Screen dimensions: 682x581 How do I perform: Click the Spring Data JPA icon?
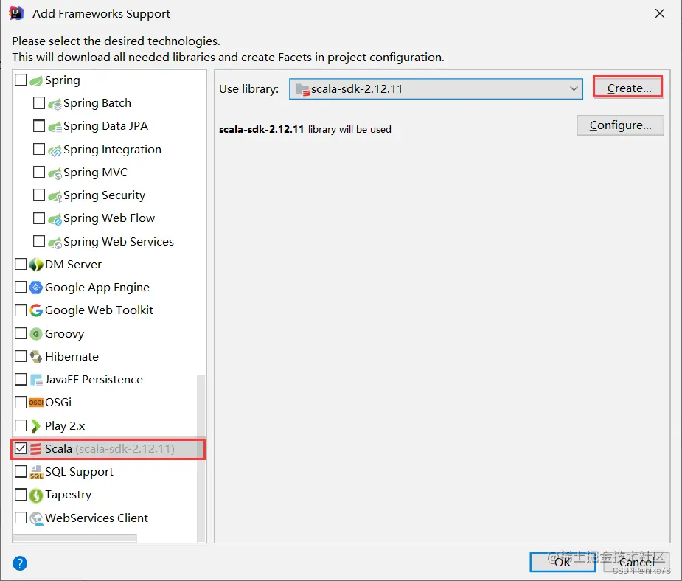coord(55,127)
